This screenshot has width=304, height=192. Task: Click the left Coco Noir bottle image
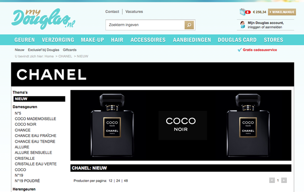112,125
